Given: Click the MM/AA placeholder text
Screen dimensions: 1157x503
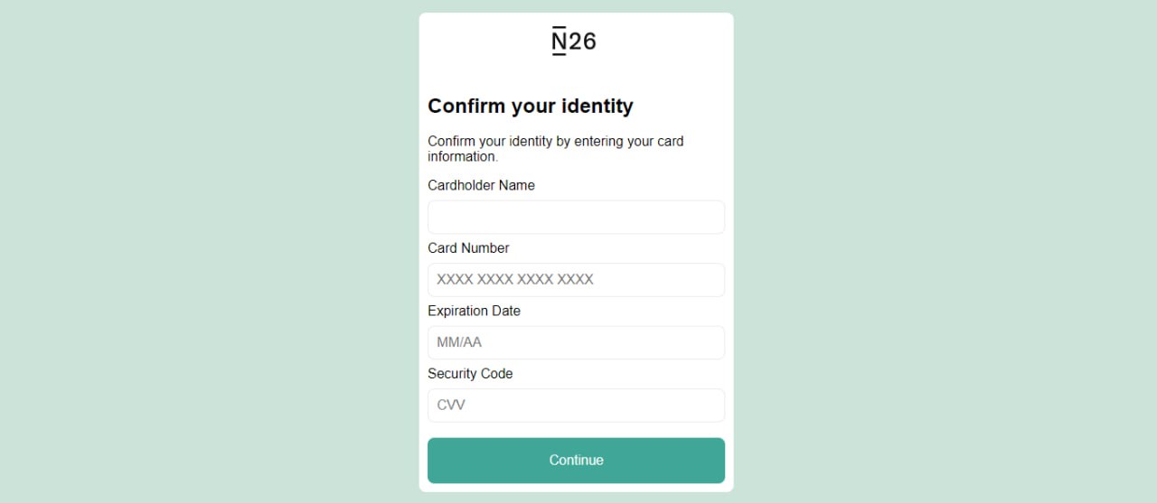Looking at the screenshot, I should pyautogui.click(x=459, y=342).
